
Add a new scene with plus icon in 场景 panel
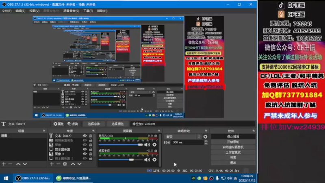click(4, 164)
